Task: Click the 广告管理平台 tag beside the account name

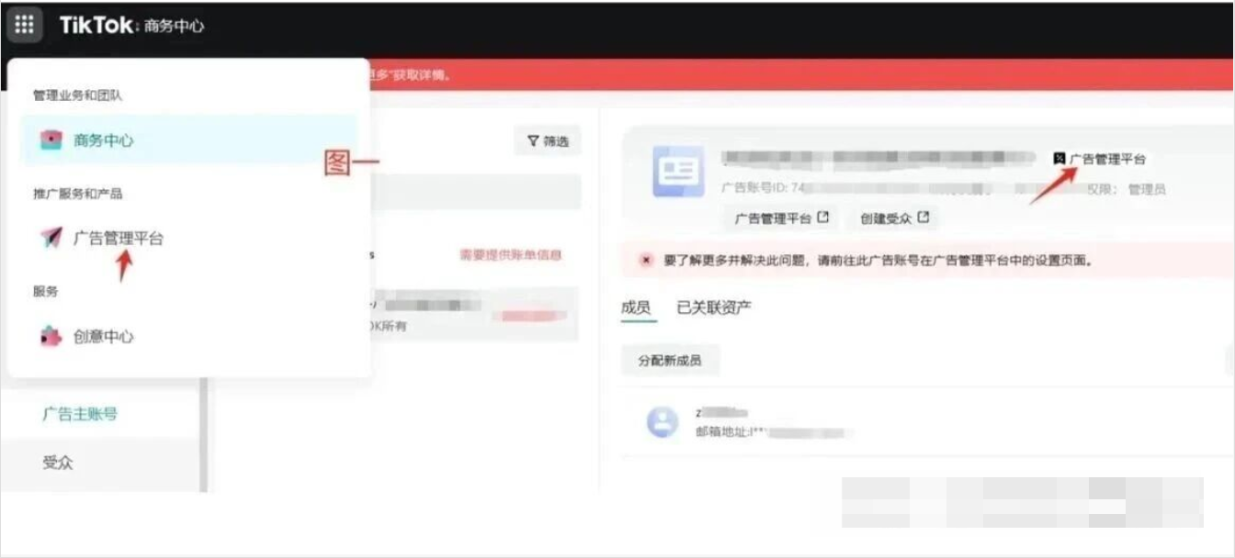Action: click(1100, 159)
